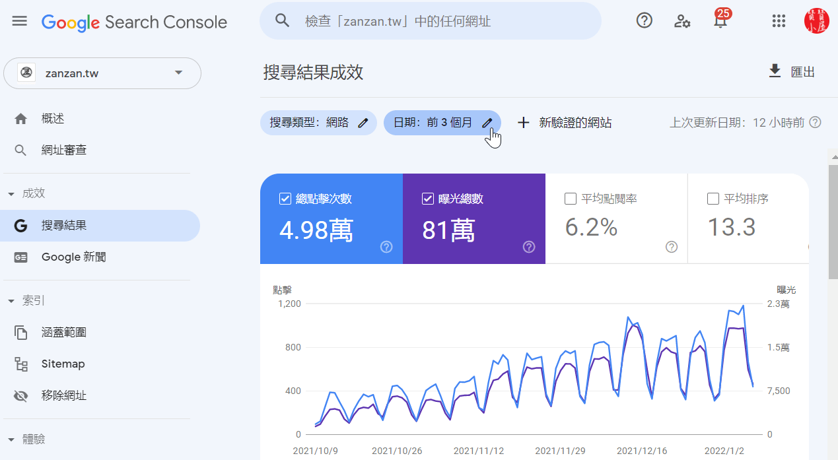Click the crossed-eye icon beside 移除網址
This screenshot has width=838, height=460.
21,396
